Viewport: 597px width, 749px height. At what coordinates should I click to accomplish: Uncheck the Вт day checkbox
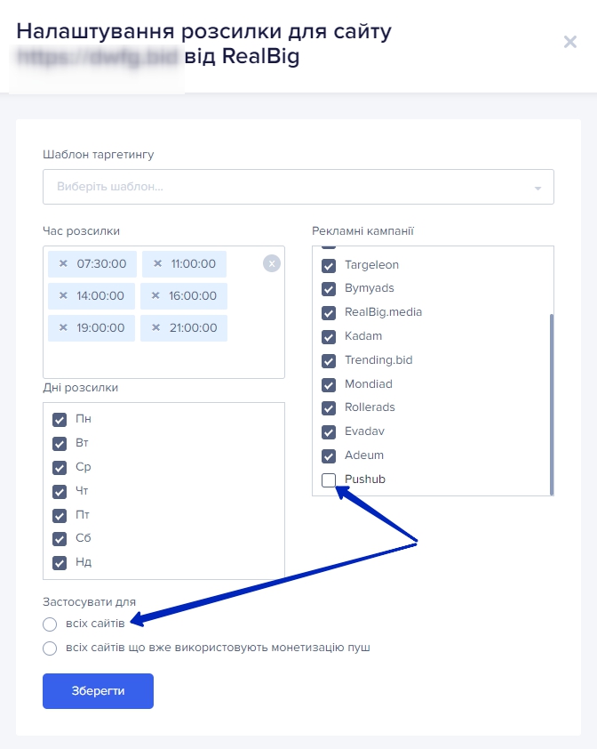[x=60, y=444]
